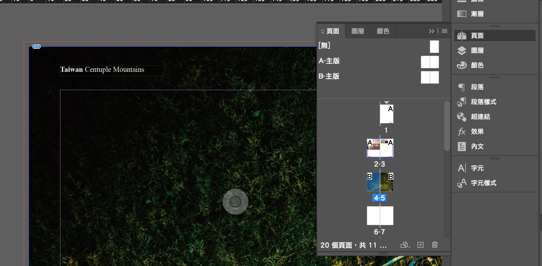
Task: Collapse panel with double-arrow button
Action: point(431,31)
